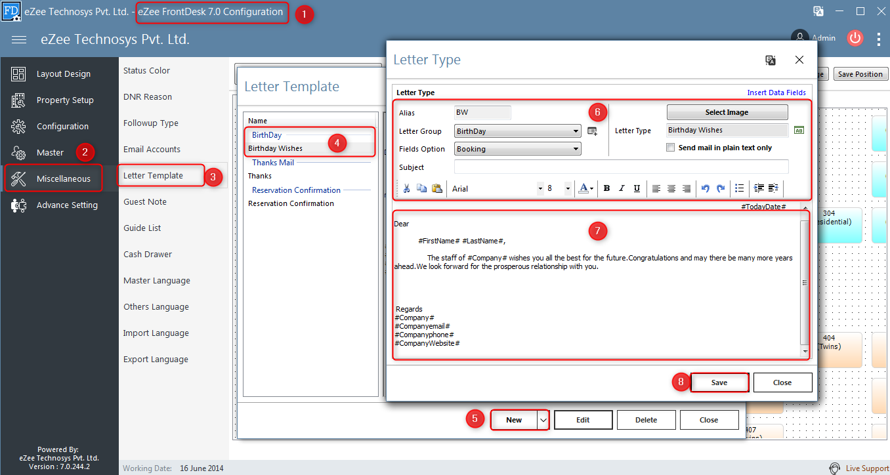Open DNR Reason submenu
The image size is (890, 475).
[x=148, y=96]
